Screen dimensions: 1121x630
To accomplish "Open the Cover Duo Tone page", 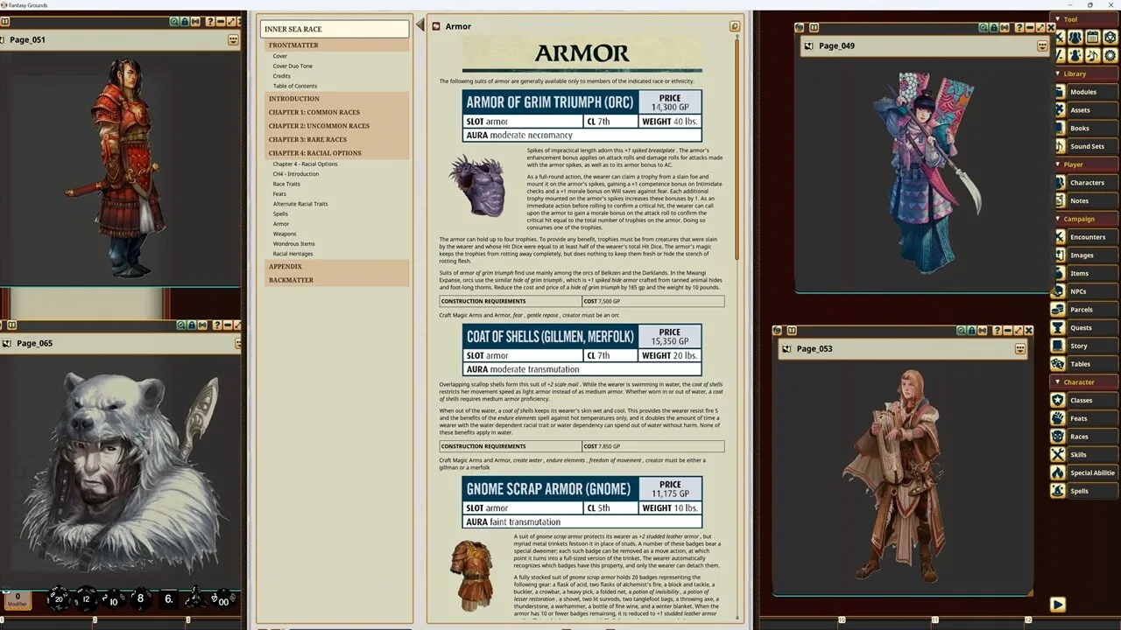I will [293, 66].
